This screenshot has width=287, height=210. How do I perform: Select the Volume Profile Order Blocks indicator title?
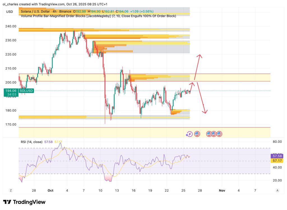(x=98, y=16)
